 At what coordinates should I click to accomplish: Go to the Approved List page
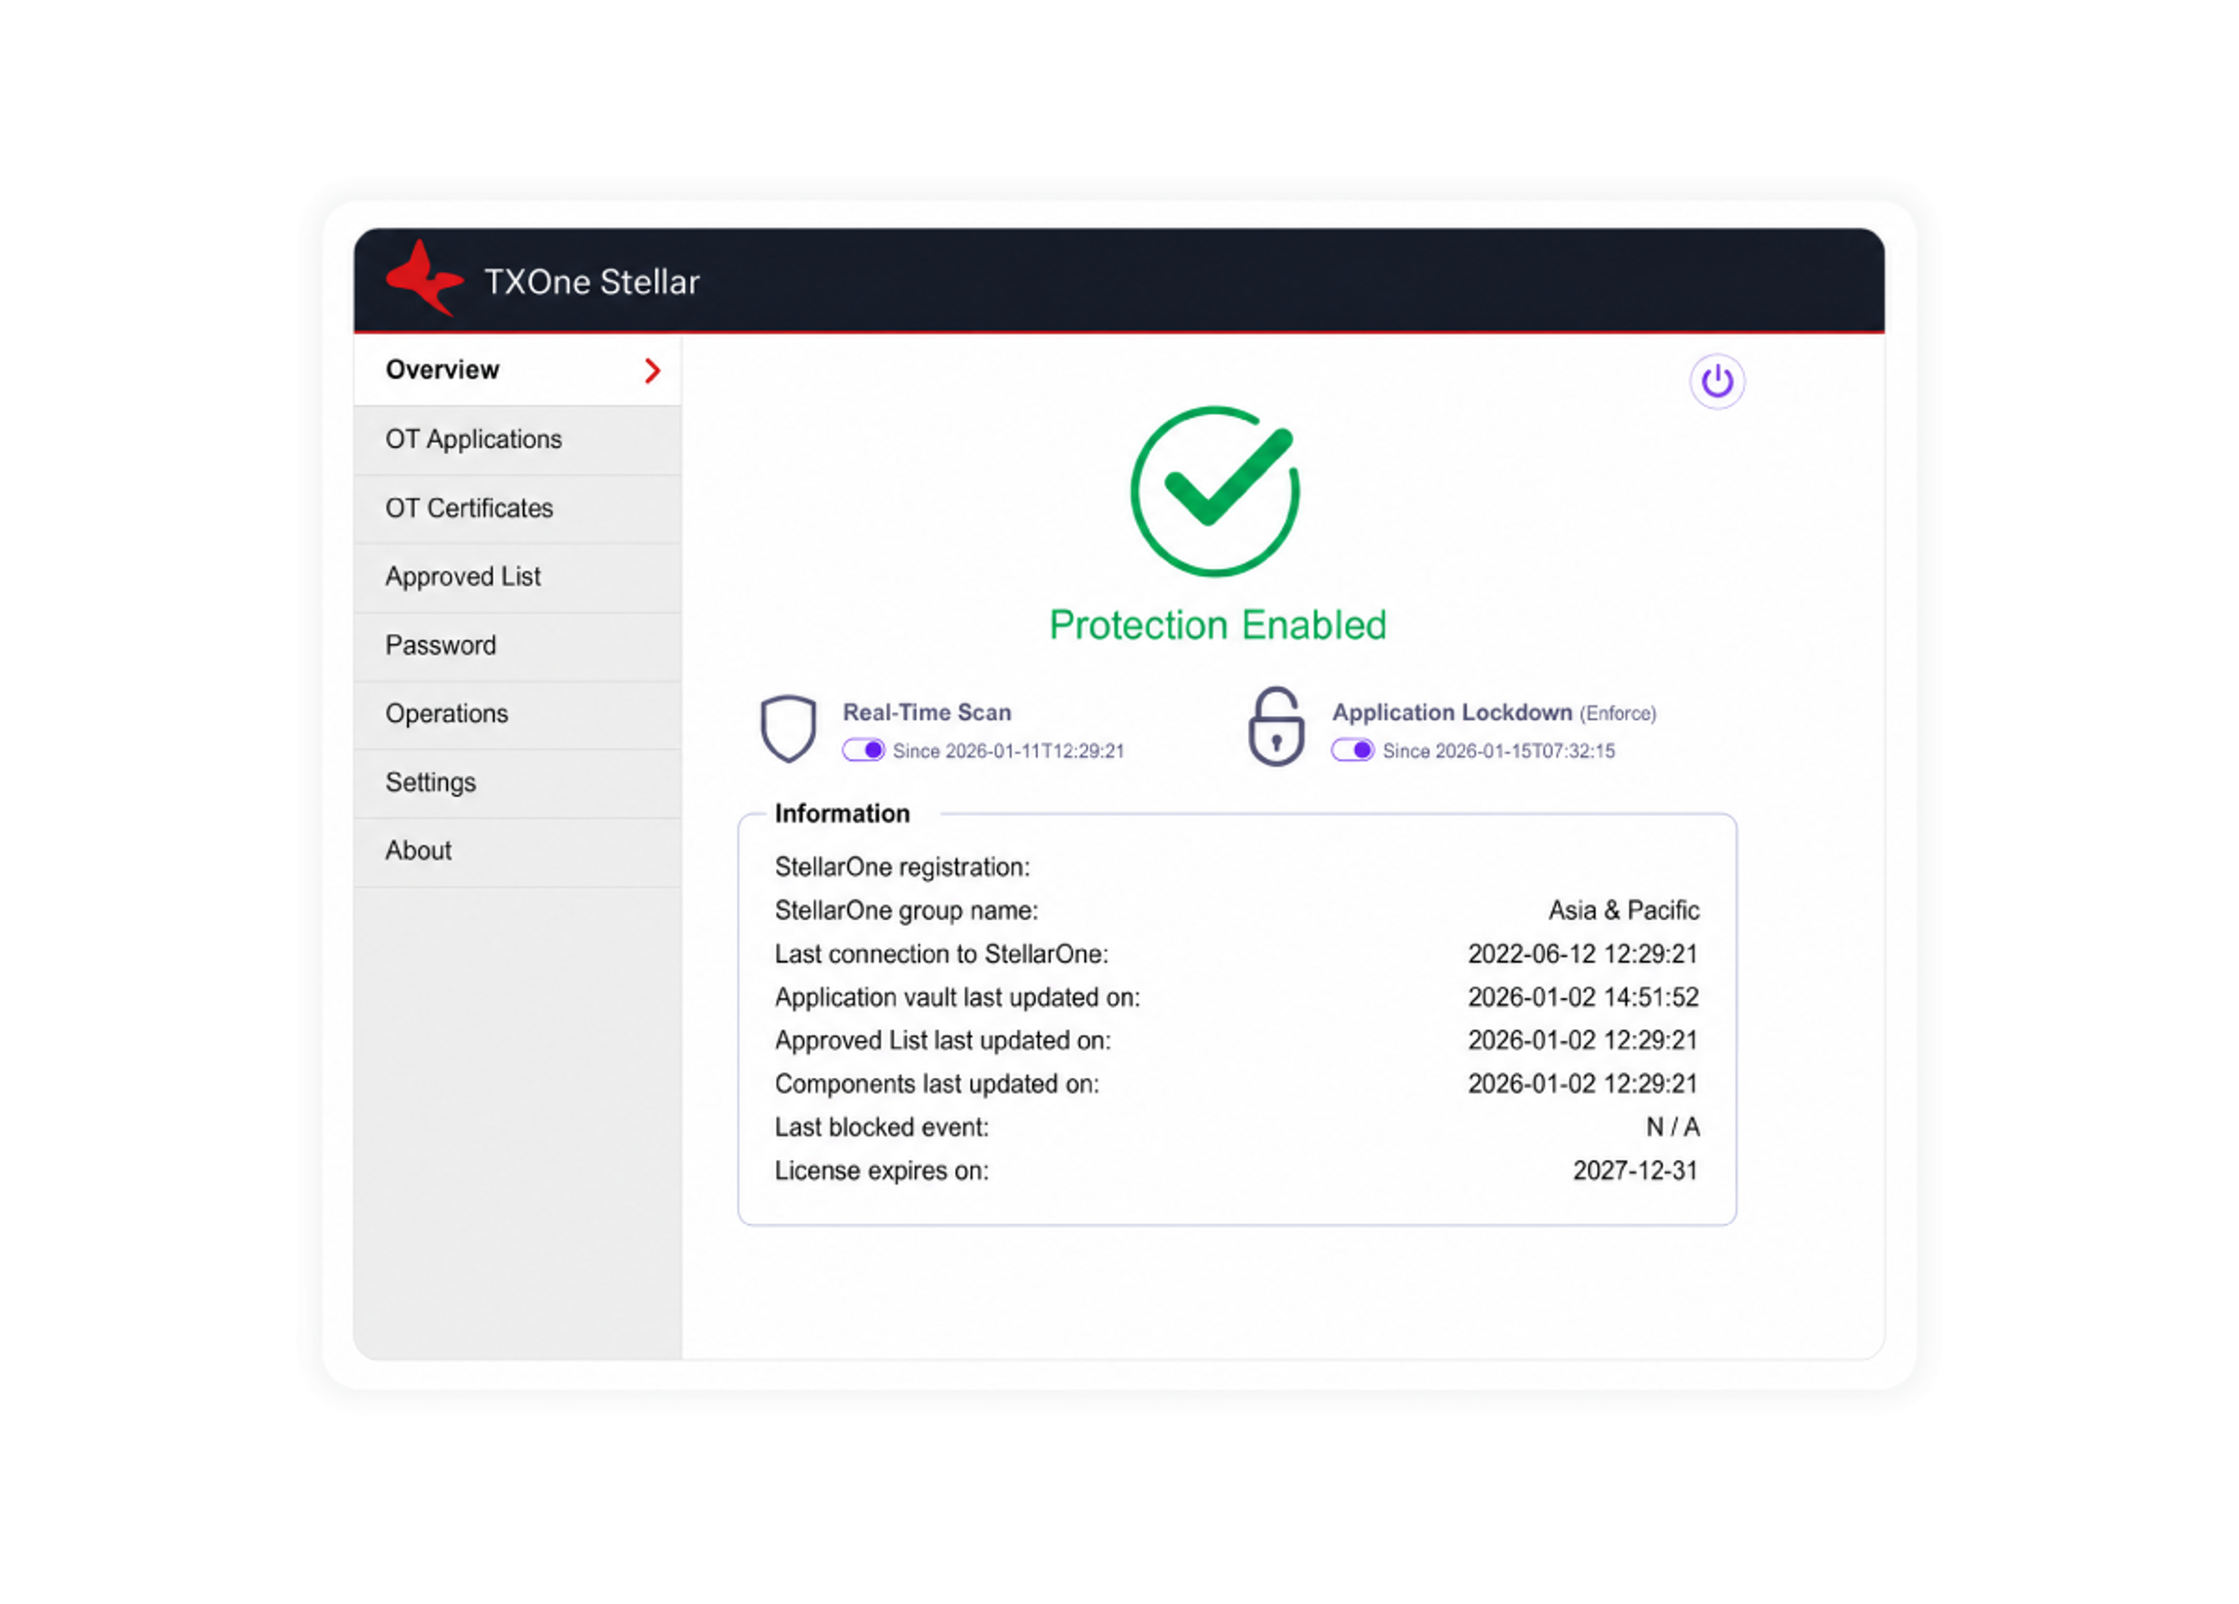click(517, 576)
